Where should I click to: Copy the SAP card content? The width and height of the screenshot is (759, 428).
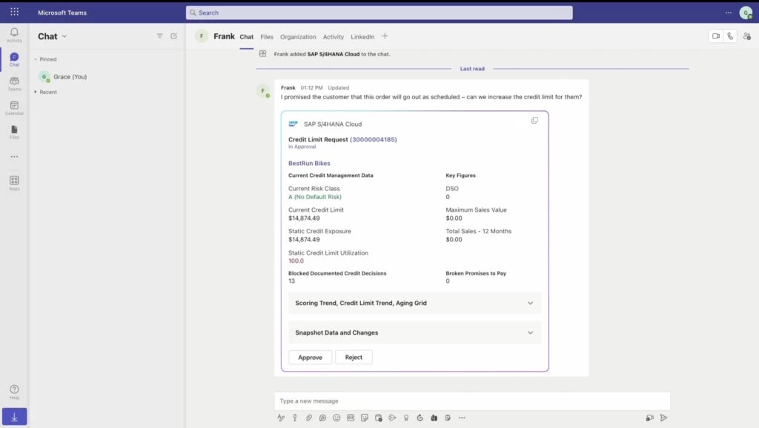534,120
